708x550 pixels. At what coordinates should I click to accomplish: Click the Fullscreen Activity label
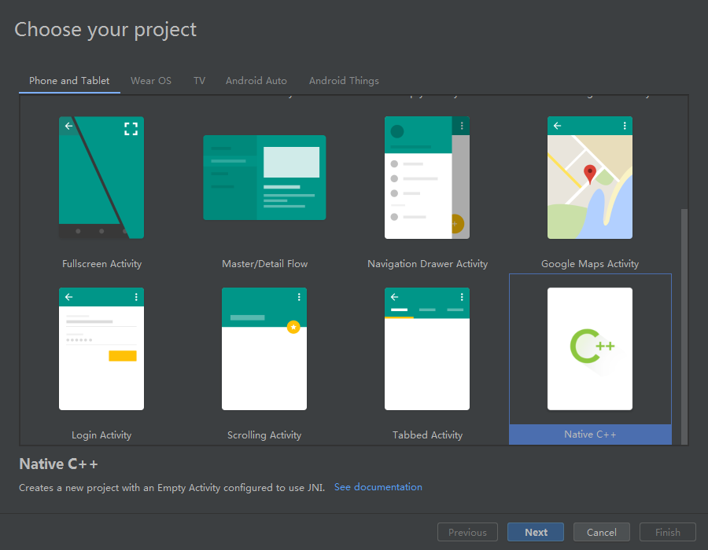pyautogui.click(x=101, y=264)
